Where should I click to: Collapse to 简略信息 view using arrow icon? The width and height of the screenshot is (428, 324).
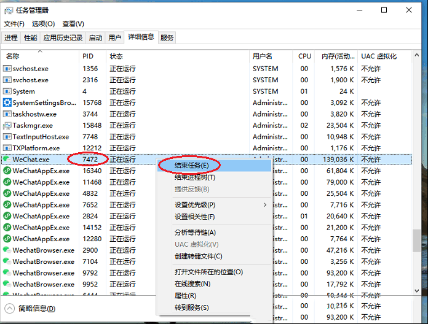(x=10, y=309)
